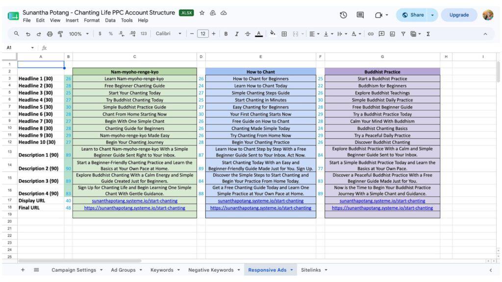The height and width of the screenshot is (282, 502).
Task: Print the spreadsheet
Action: [50, 34]
